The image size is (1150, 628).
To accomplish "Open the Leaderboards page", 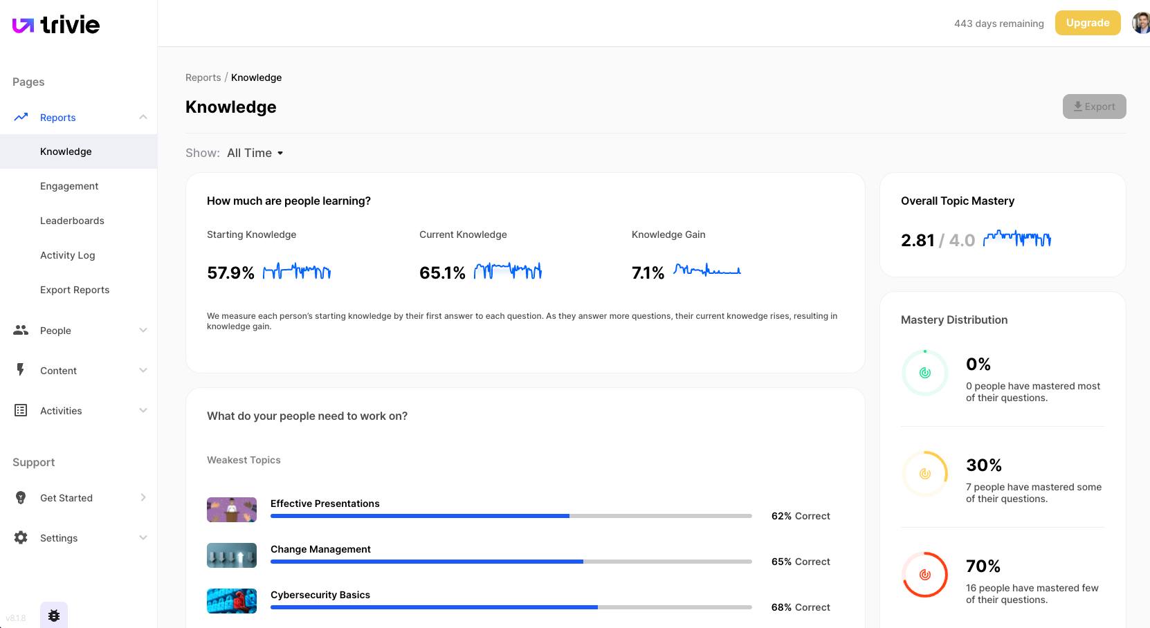I will click(72, 221).
